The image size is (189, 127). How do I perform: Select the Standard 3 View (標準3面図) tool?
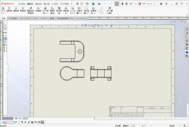click(52, 11)
